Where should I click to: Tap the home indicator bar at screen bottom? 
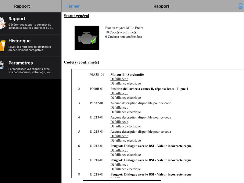(122, 181)
